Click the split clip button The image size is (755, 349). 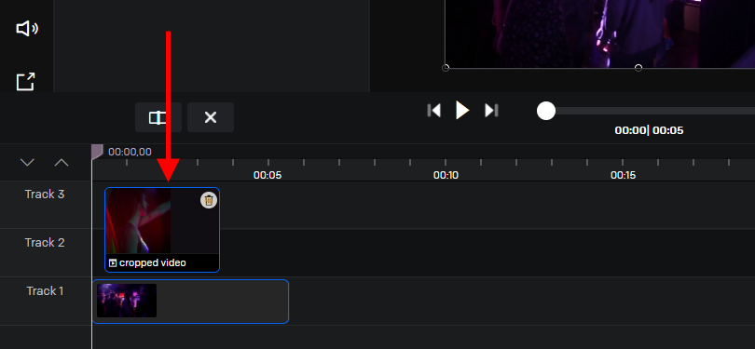click(158, 117)
